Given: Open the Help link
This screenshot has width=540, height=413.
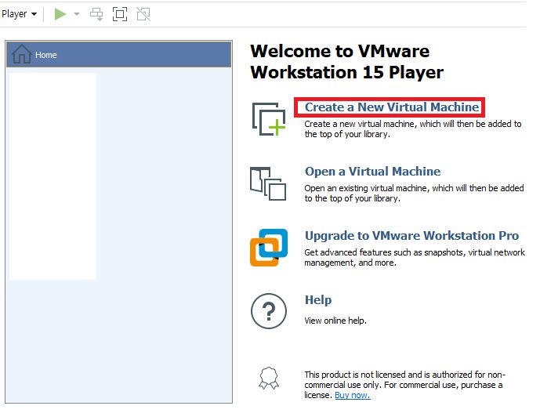Looking at the screenshot, I should tap(318, 300).
